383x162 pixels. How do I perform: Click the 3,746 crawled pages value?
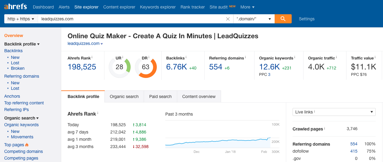pyautogui.click(x=352, y=129)
